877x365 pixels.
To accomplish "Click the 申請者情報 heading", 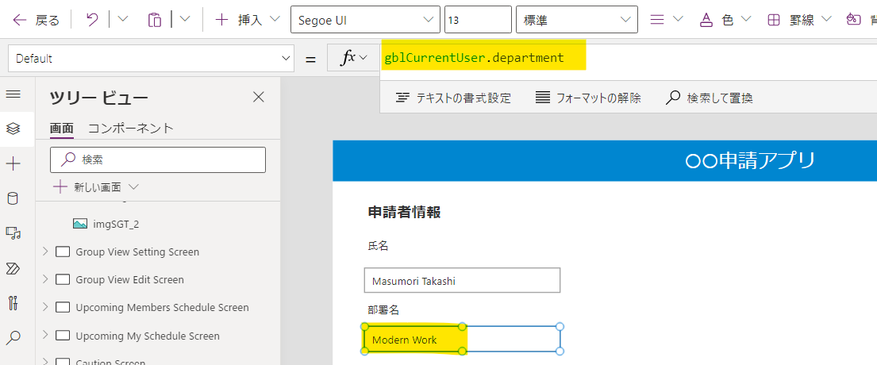I will 404,213.
